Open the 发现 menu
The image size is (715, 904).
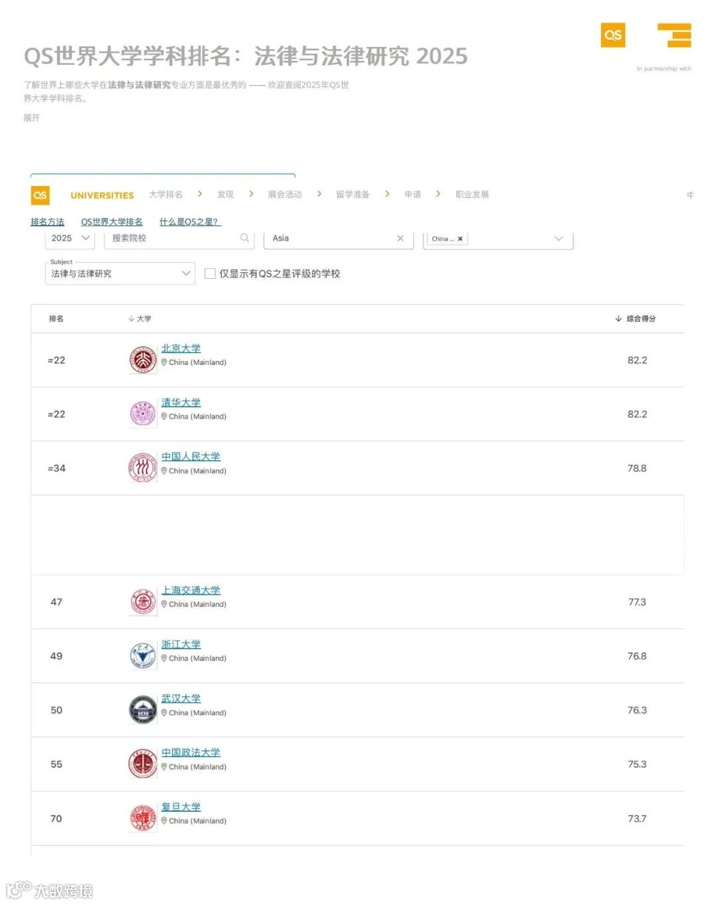225,195
